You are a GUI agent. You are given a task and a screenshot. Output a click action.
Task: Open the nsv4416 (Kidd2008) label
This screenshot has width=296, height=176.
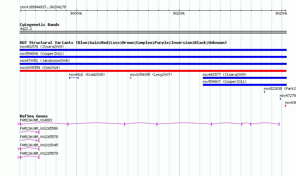[87, 75]
